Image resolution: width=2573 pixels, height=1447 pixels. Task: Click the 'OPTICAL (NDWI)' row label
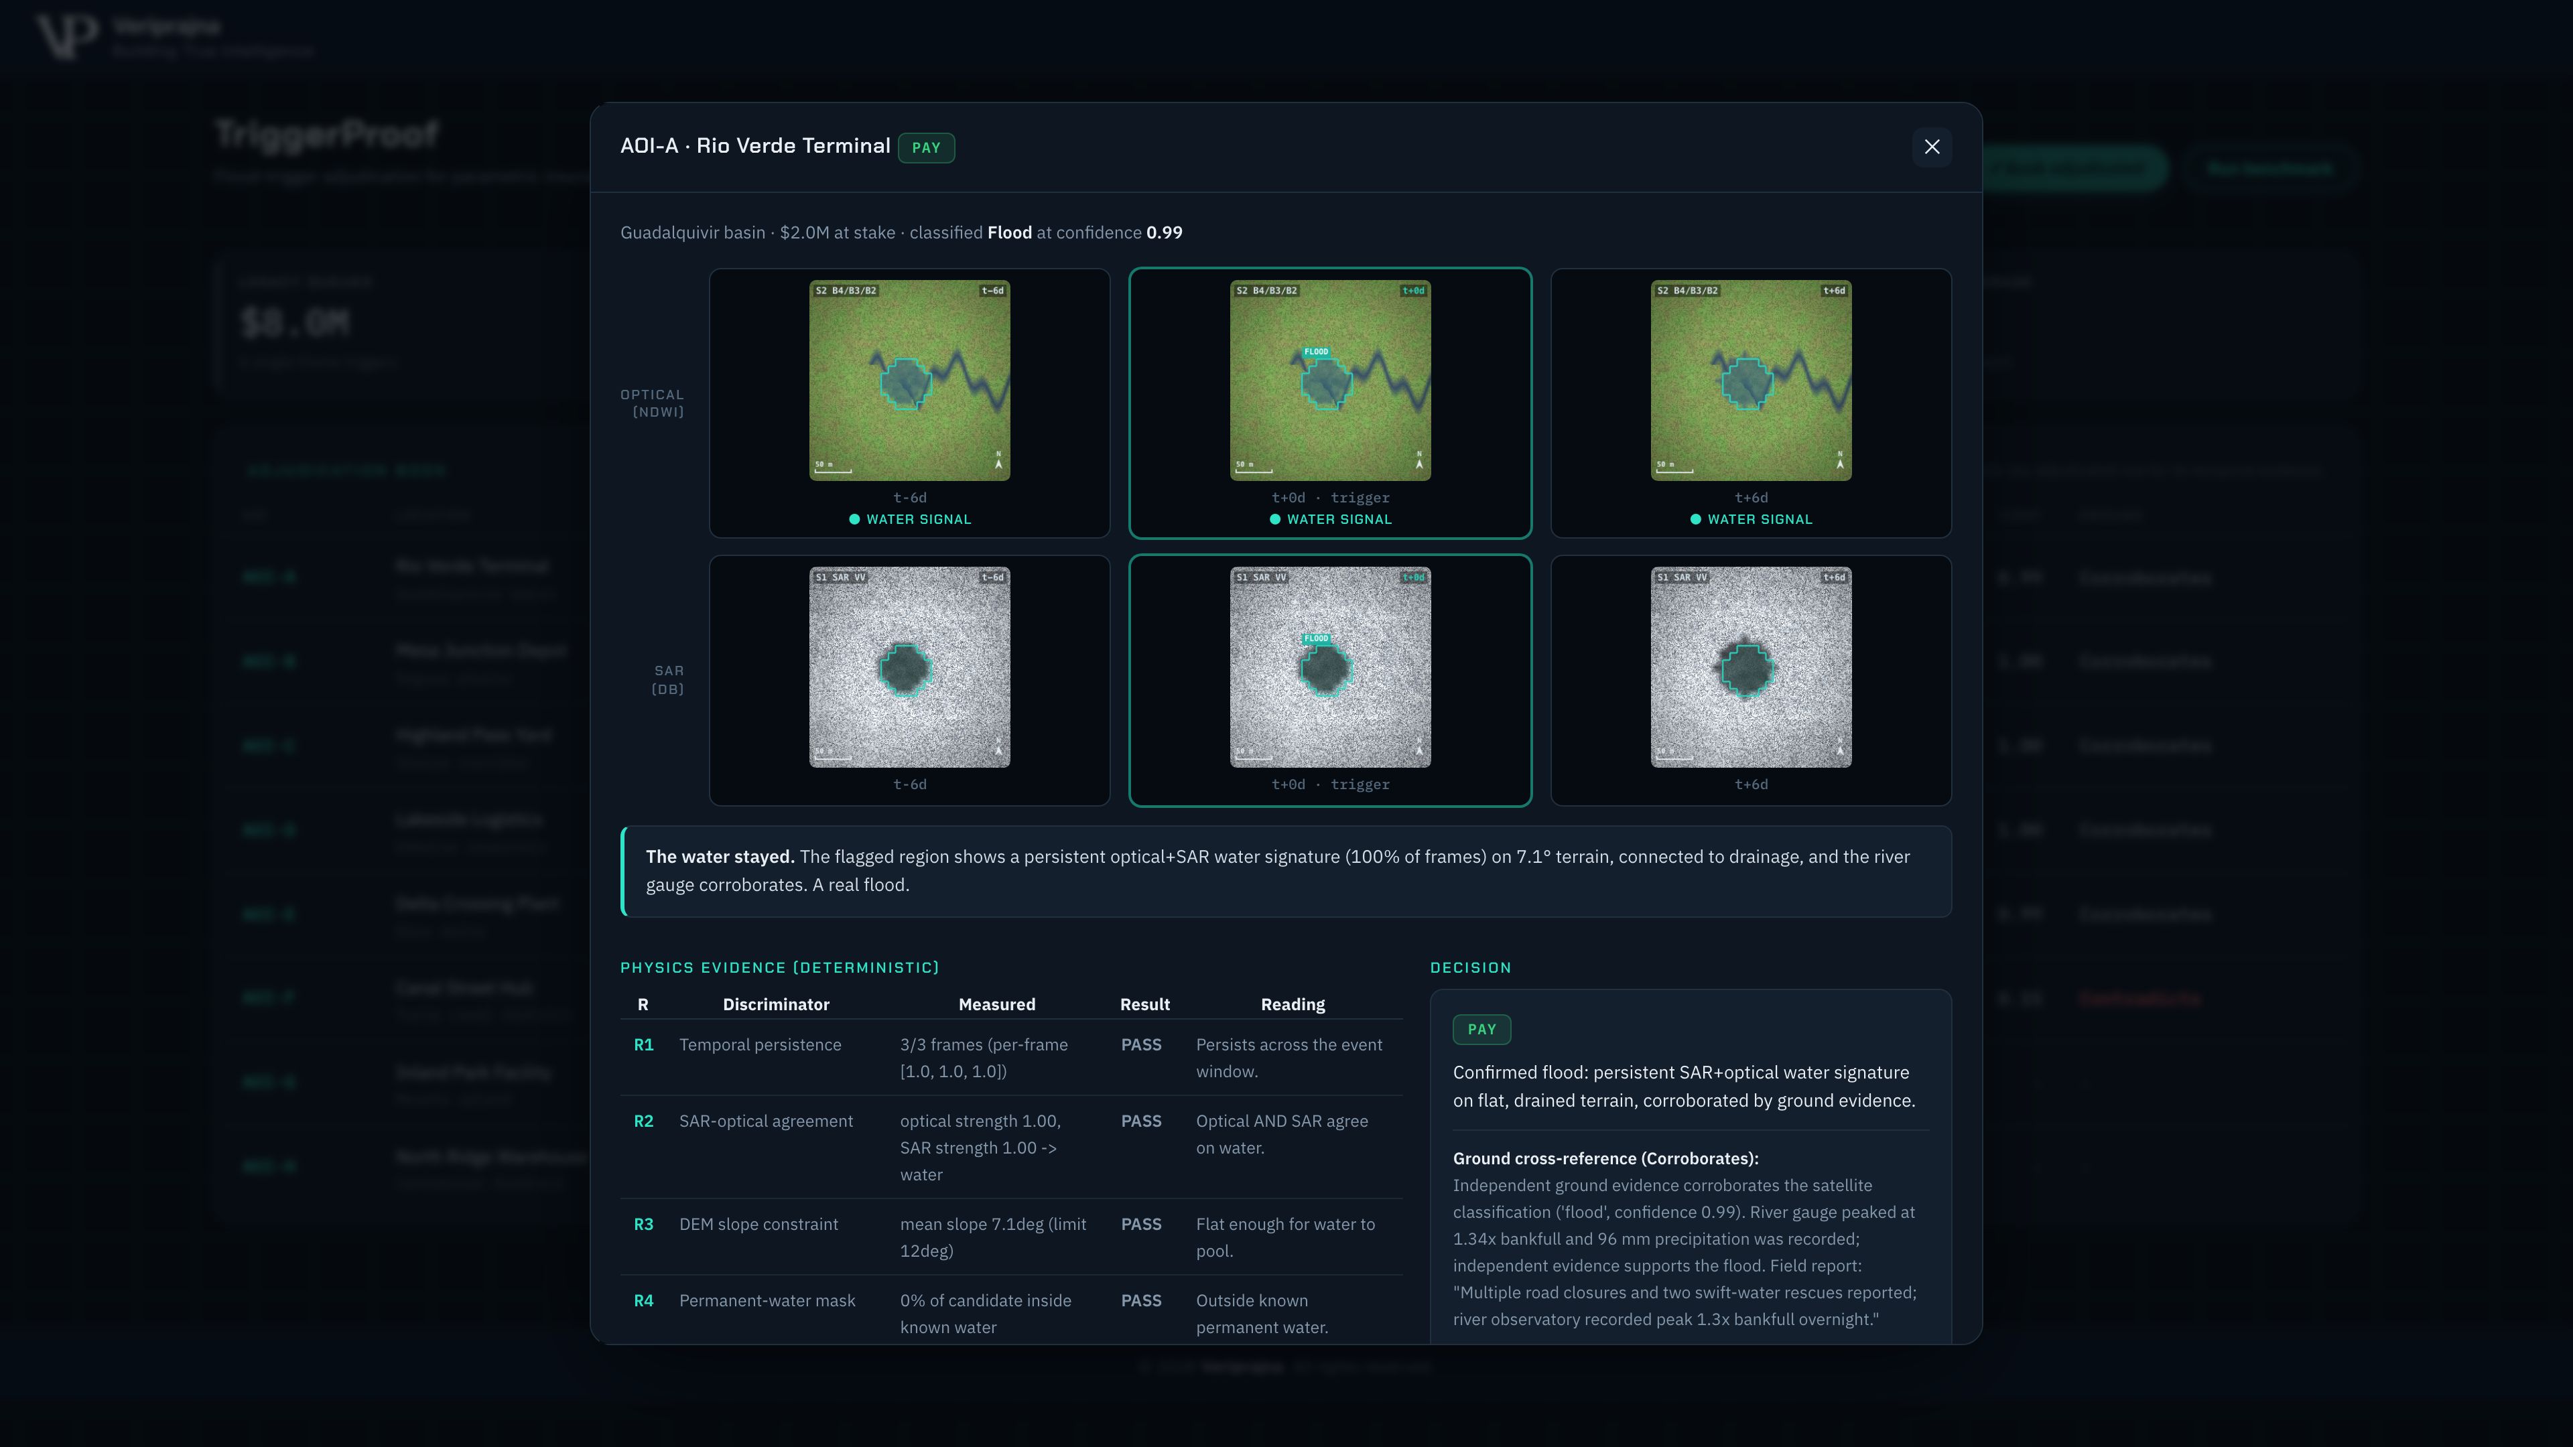(x=652, y=403)
